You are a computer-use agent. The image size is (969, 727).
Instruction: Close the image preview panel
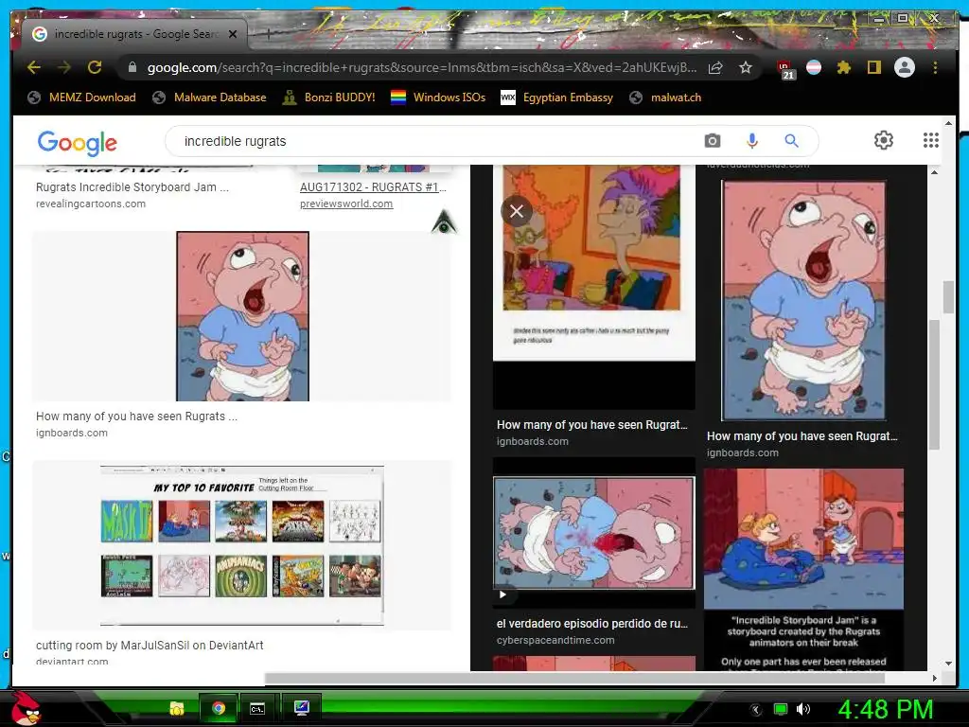517,211
